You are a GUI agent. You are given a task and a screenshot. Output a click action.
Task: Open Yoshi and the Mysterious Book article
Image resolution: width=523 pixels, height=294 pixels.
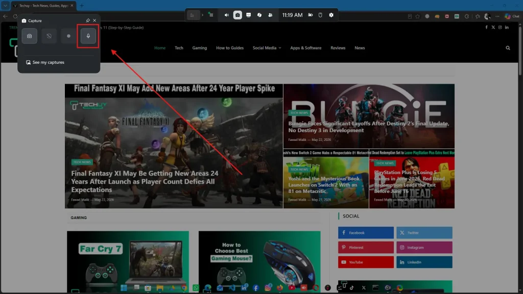[x=323, y=185]
